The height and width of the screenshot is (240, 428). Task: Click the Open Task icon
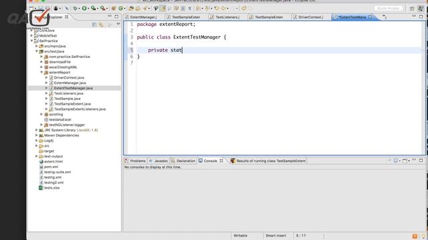coord(138,8)
